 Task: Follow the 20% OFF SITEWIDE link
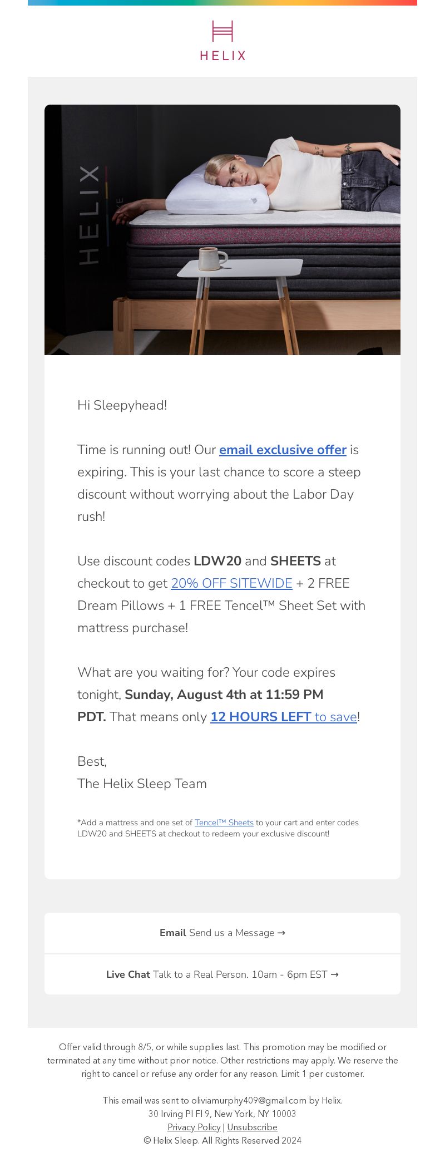point(231,583)
